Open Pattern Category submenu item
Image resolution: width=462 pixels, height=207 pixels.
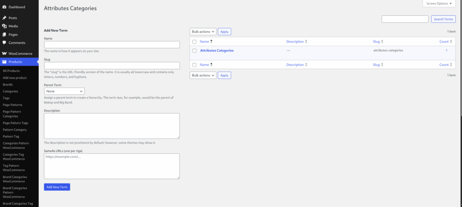point(15,130)
